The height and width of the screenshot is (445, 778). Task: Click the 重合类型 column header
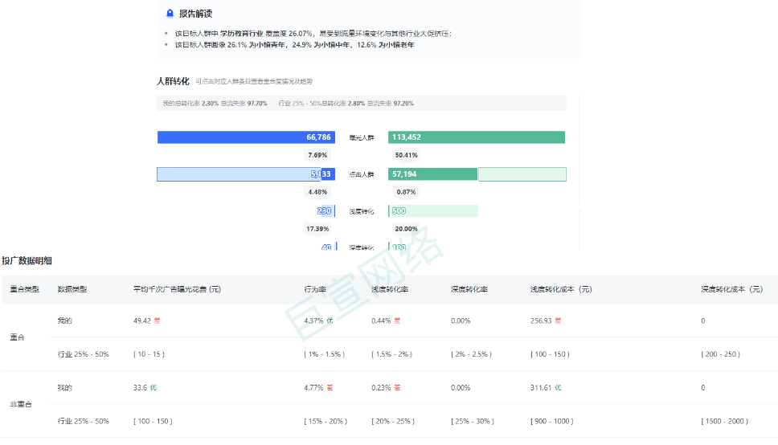coord(24,289)
